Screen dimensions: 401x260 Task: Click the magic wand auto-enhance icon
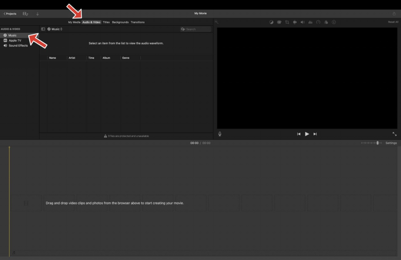point(216,22)
